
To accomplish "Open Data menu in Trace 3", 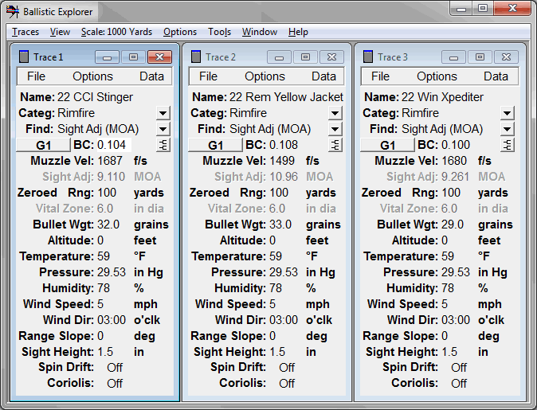I will (496, 76).
